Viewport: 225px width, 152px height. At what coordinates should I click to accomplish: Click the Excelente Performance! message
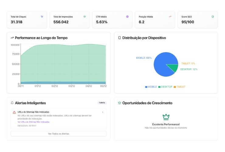(166, 124)
